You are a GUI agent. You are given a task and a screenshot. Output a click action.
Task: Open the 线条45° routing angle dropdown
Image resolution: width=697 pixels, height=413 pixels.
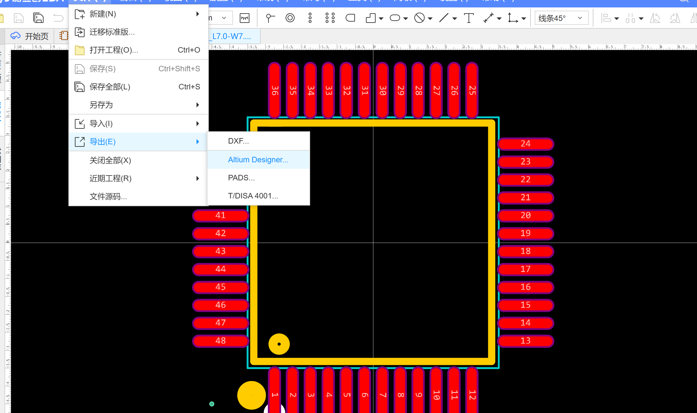(x=561, y=18)
